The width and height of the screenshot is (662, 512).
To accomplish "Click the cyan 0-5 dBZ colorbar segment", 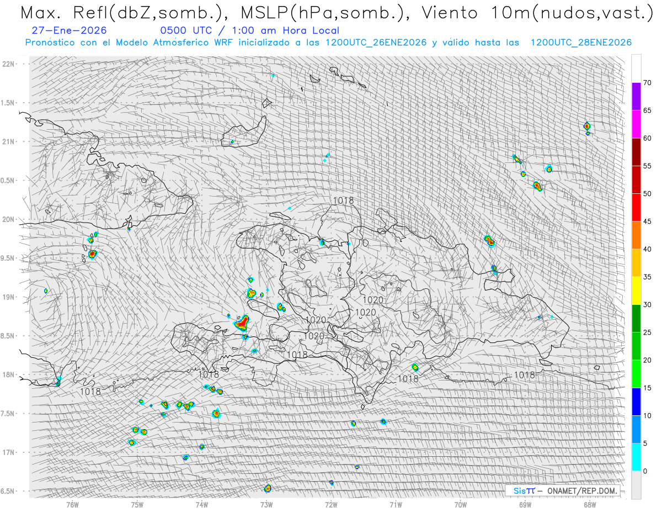I will coord(636,457).
